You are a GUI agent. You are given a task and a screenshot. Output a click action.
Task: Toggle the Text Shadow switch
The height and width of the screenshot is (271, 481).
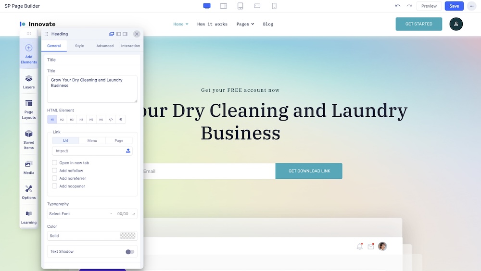pyautogui.click(x=129, y=252)
